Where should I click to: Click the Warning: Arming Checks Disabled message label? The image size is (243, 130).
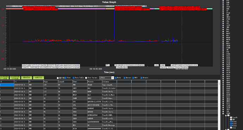click(x=174, y=67)
